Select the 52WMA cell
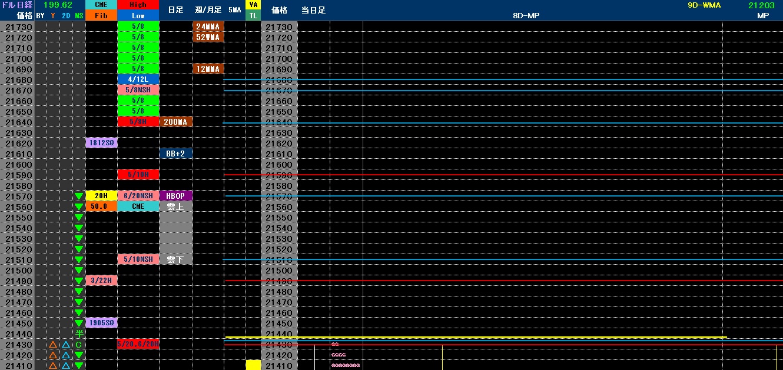 (x=208, y=37)
